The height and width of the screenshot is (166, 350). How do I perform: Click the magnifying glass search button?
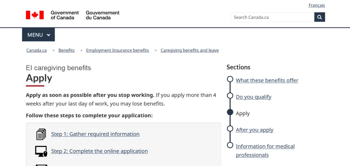click(x=320, y=17)
